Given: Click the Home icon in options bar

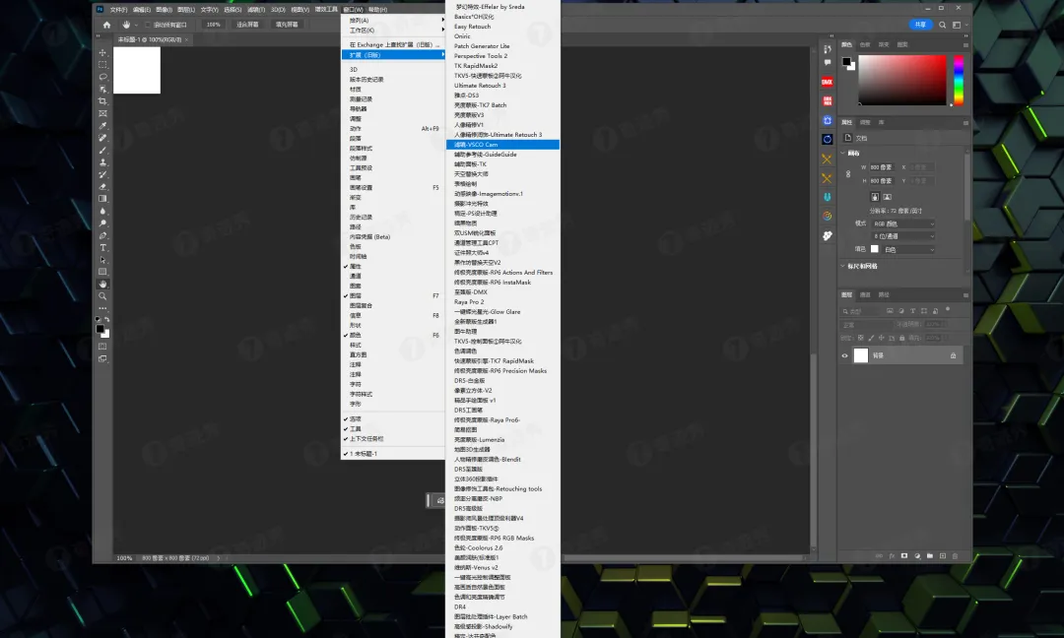Looking at the screenshot, I should pyautogui.click(x=106, y=25).
